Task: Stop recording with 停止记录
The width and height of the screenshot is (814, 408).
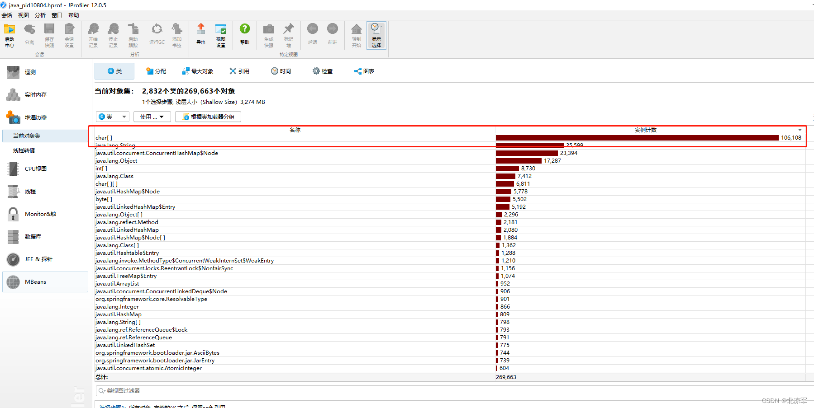Action: [x=113, y=35]
